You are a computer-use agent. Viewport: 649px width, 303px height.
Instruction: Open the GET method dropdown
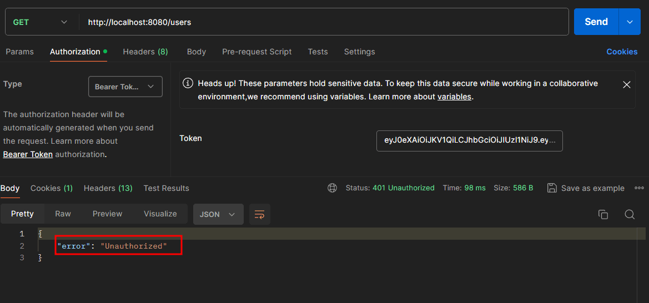(x=41, y=22)
